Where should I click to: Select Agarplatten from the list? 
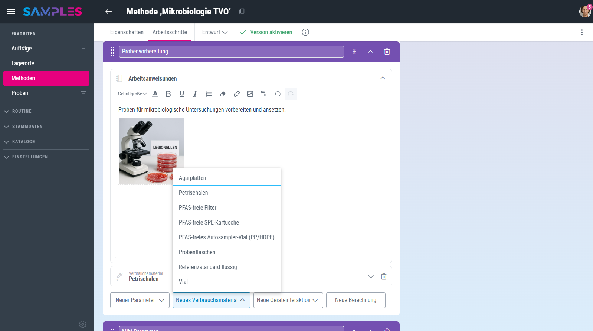[x=226, y=178]
